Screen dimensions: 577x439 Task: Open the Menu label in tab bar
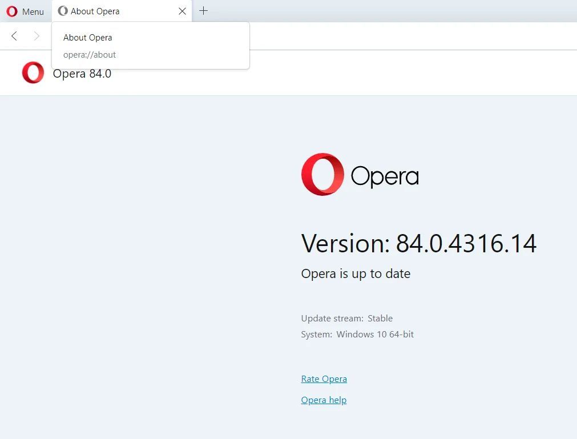(33, 11)
